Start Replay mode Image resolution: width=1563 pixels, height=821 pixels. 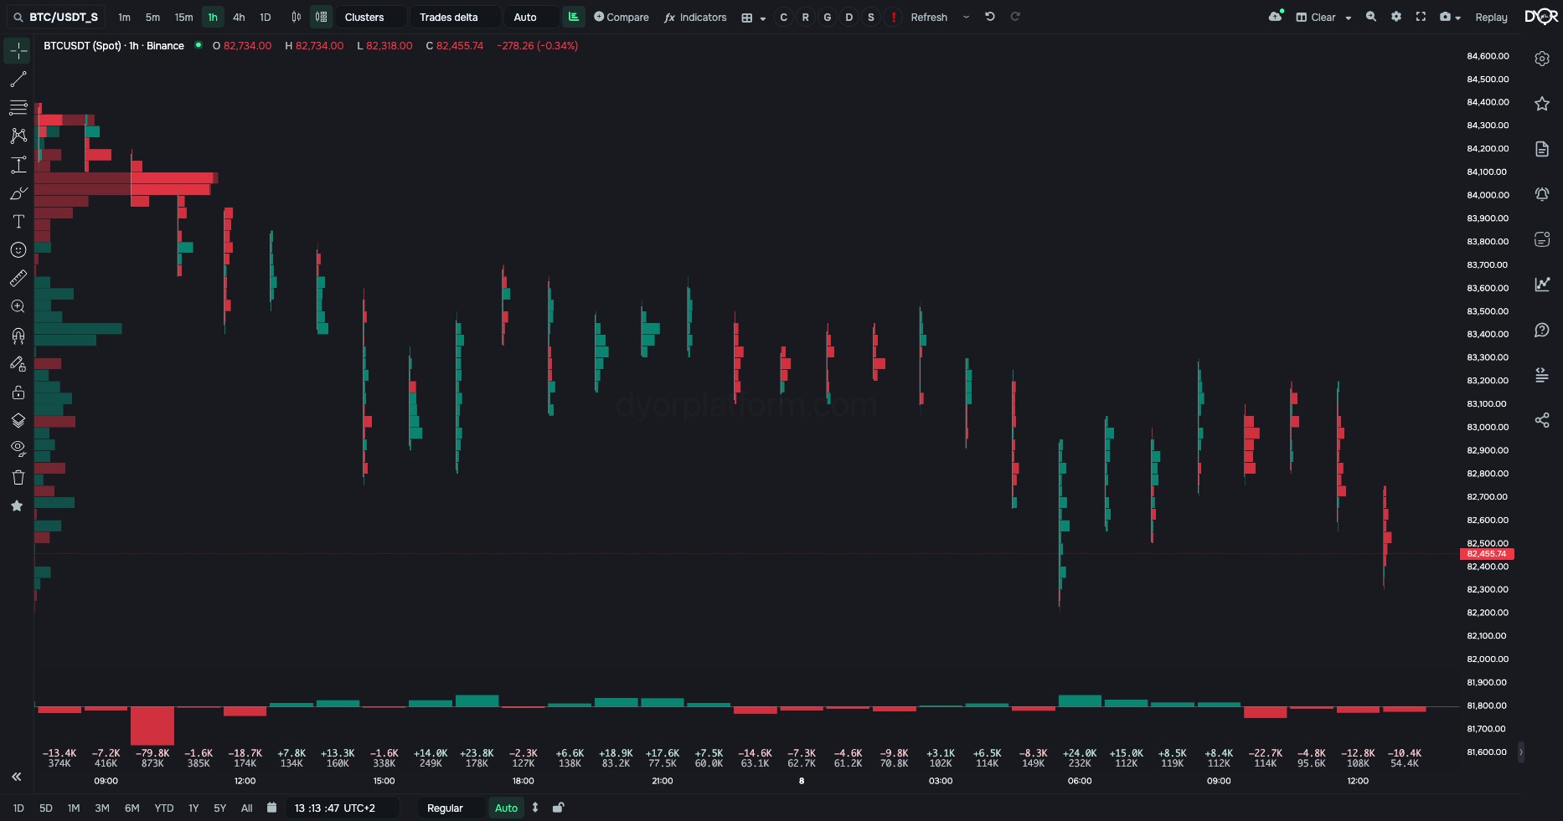(1491, 17)
